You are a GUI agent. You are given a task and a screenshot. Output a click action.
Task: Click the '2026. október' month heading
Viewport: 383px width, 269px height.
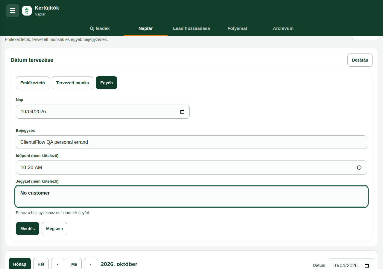[x=119, y=264]
